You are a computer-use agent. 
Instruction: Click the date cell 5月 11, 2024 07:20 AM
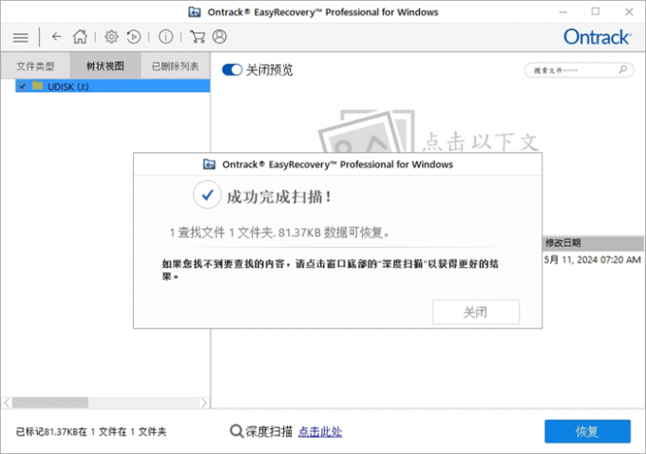click(593, 259)
